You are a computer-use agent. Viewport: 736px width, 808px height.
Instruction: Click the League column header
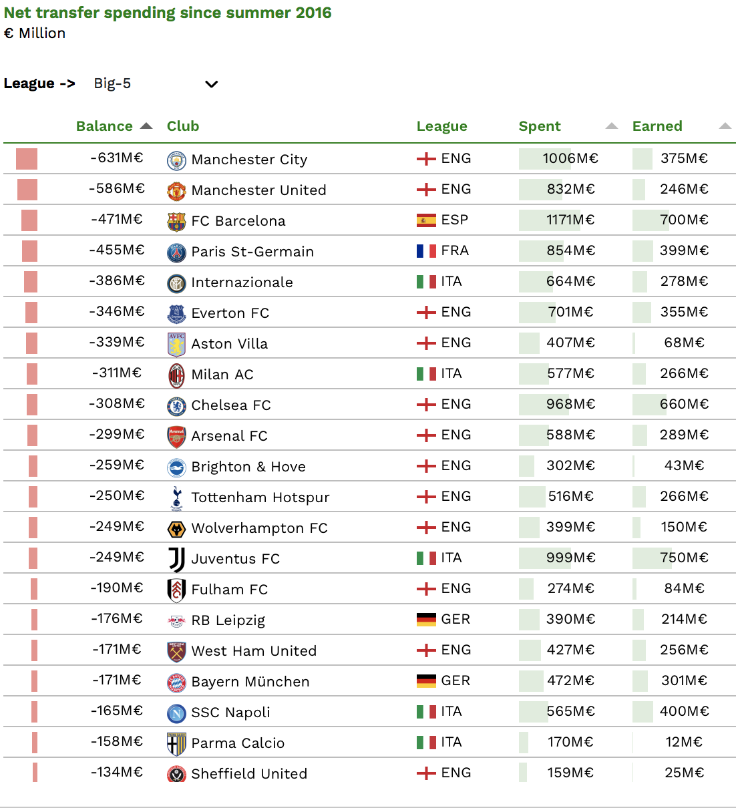coord(441,126)
